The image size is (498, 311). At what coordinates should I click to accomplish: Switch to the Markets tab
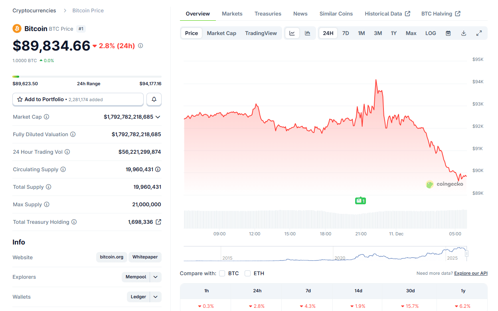[x=232, y=14]
